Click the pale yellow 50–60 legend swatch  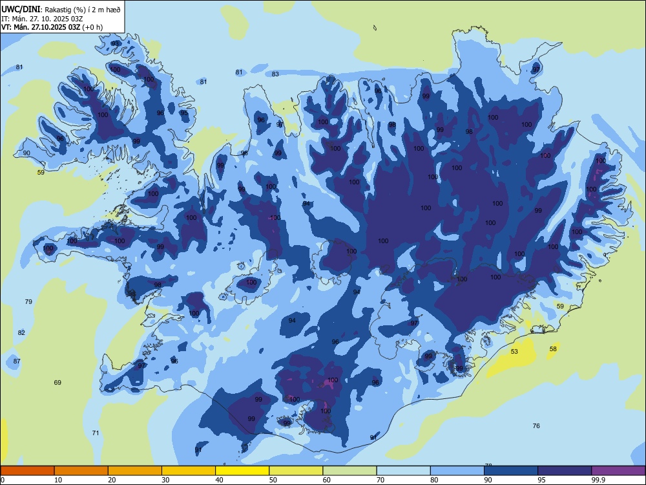296,471
